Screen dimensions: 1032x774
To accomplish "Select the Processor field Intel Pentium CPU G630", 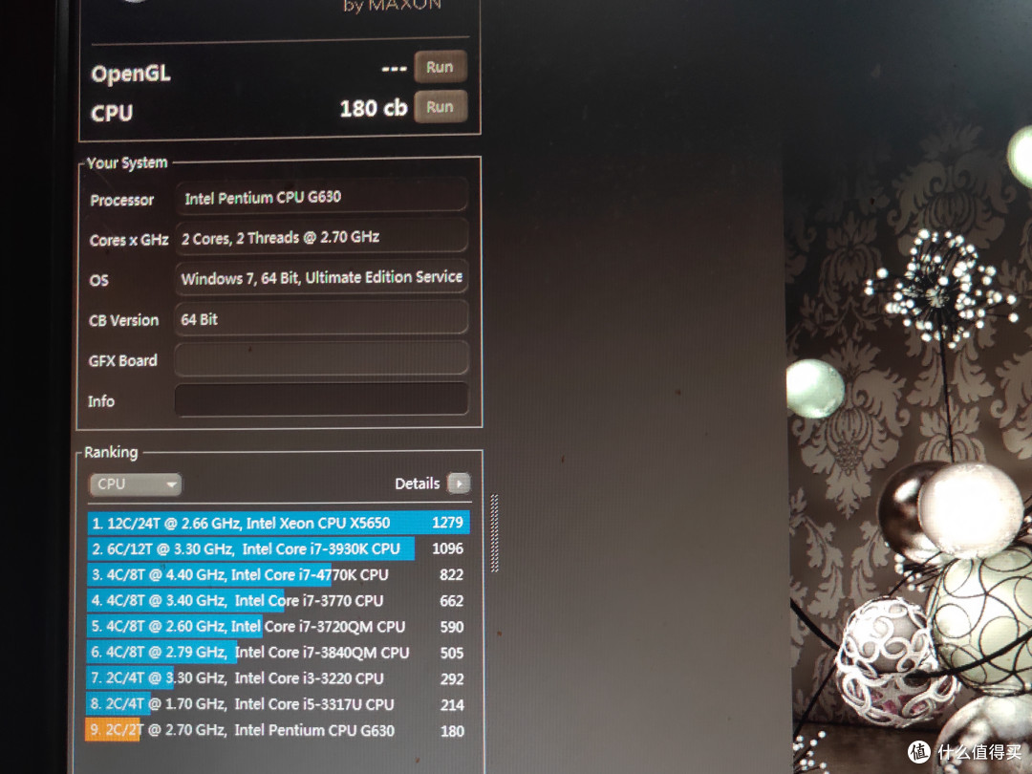I will tap(321, 198).
